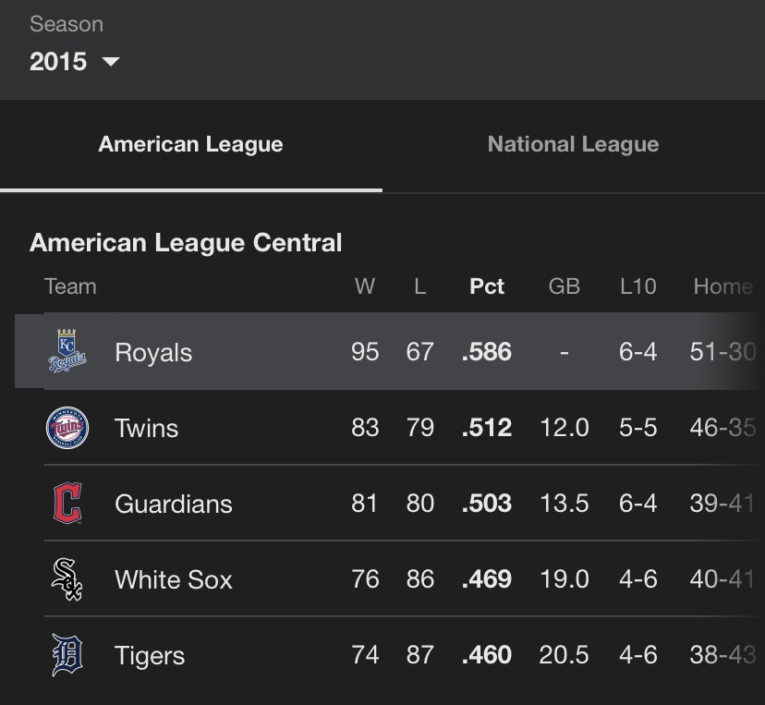The height and width of the screenshot is (705, 765).
Task: Select the American League tab
Action: point(190,144)
